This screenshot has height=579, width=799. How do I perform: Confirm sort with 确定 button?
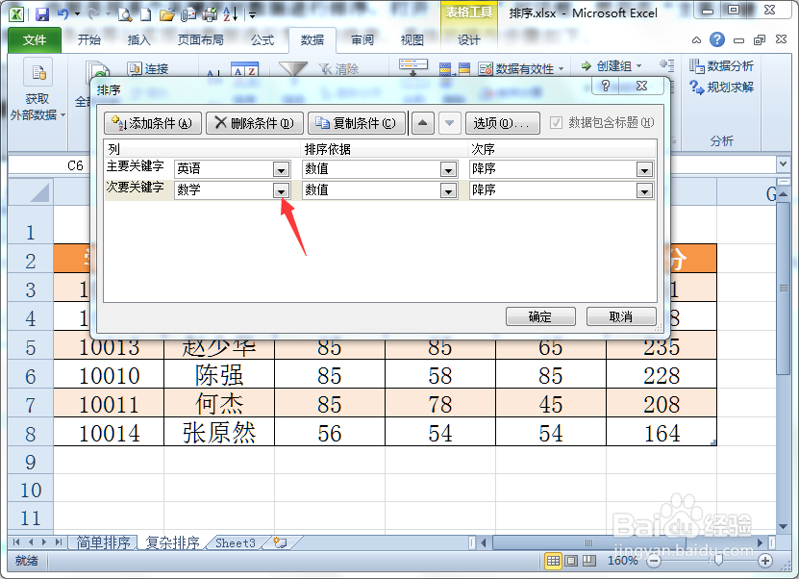[540, 316]
